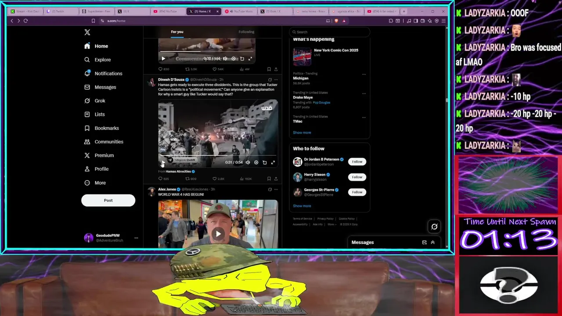Screen dimensions: 562x316
Task: Open more options on Dinesh D'Souza's post
Action: click(276, 80)
